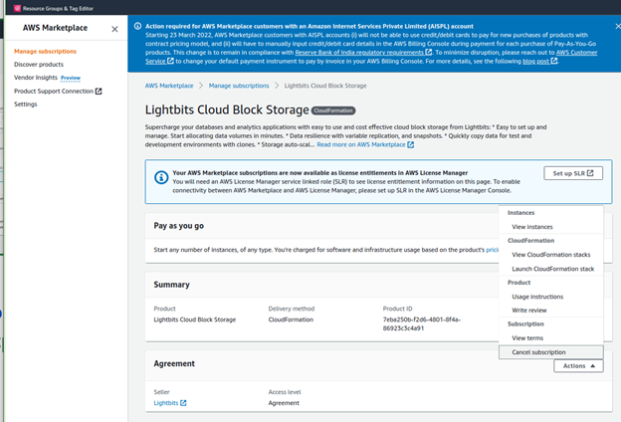Click external link icon beside Product Support Connection
621x422 pixels.
tap(99, 92)
